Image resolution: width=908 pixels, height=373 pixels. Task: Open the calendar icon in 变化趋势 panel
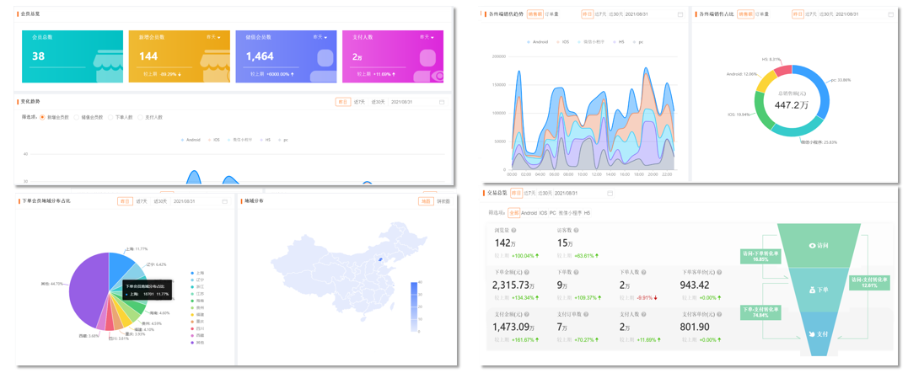[x=442, y=102]
